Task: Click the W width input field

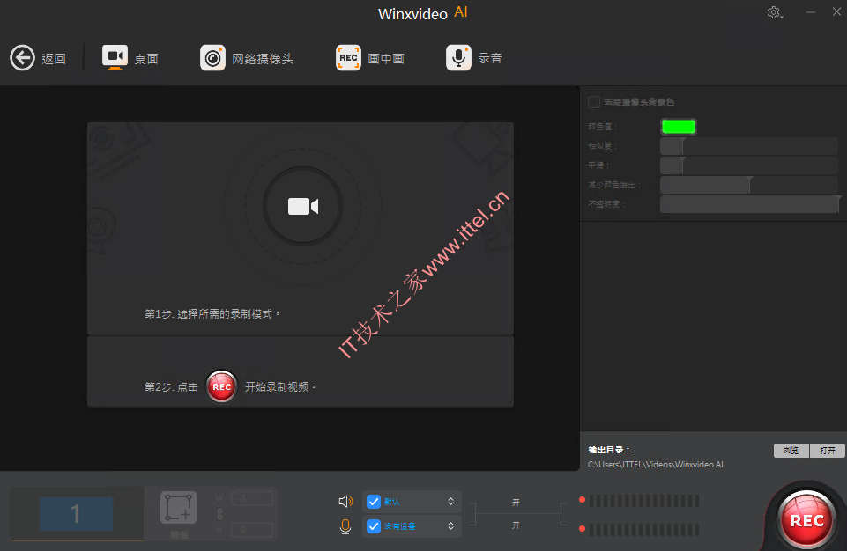Action: [x=252, y=497]
